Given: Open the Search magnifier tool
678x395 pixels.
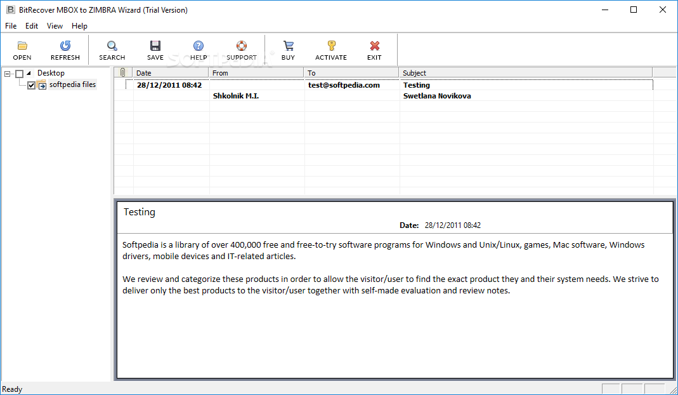Looking at the screenshot, I should tap(112, 46).
